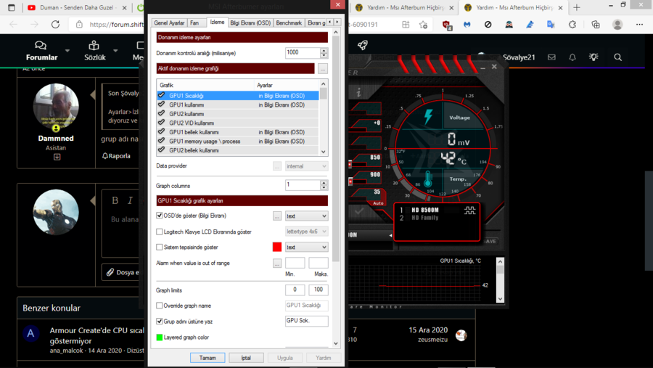Select the GPU1 memory usage \ process row
Image resolution: width=653 pixels, height=368 pixels.
pos(238,141)
